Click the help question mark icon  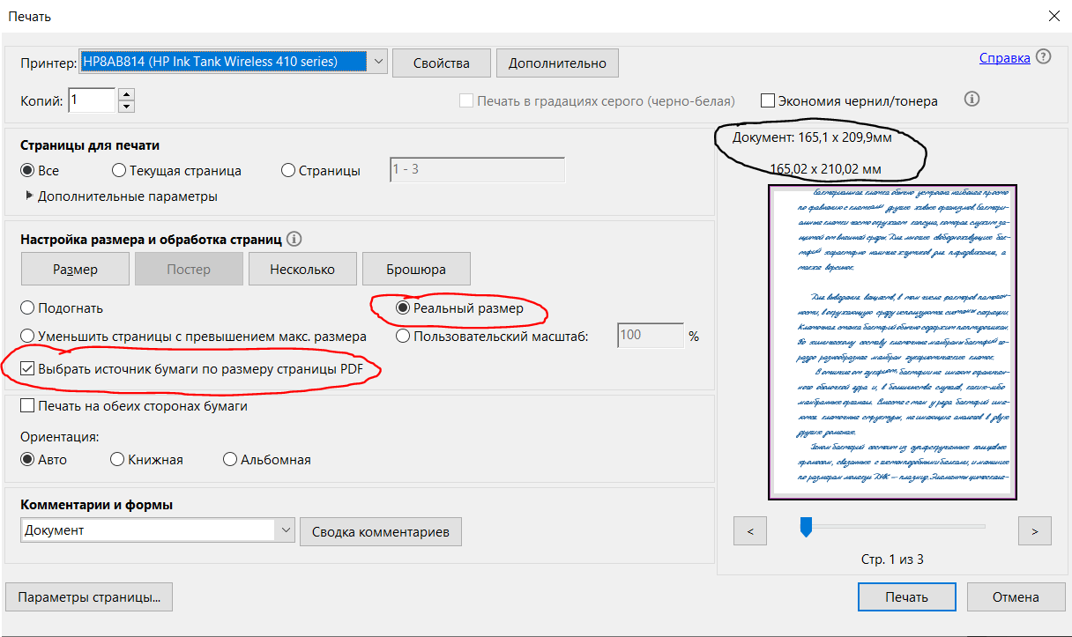tap(1044, 57)
